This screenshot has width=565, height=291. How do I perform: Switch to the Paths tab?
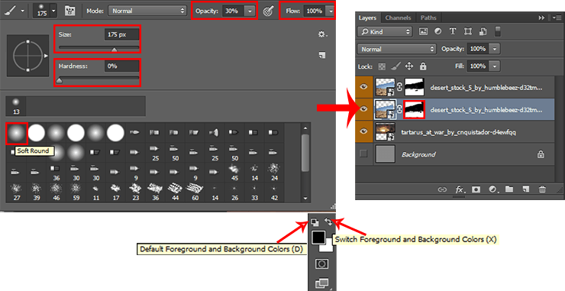428,18
